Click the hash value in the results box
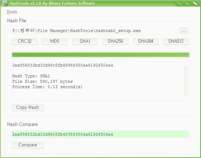The width and height of the screenshot is (201, 158). 63,65
